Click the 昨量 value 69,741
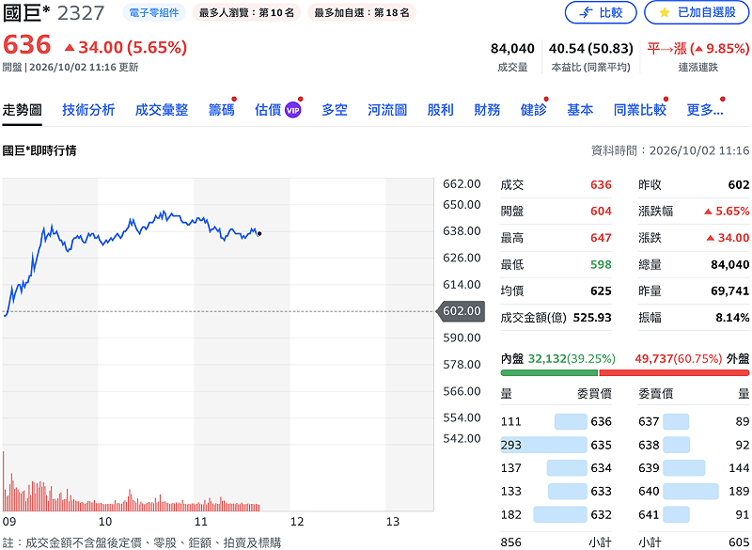 pyautogui.click(x=730, y=291)
